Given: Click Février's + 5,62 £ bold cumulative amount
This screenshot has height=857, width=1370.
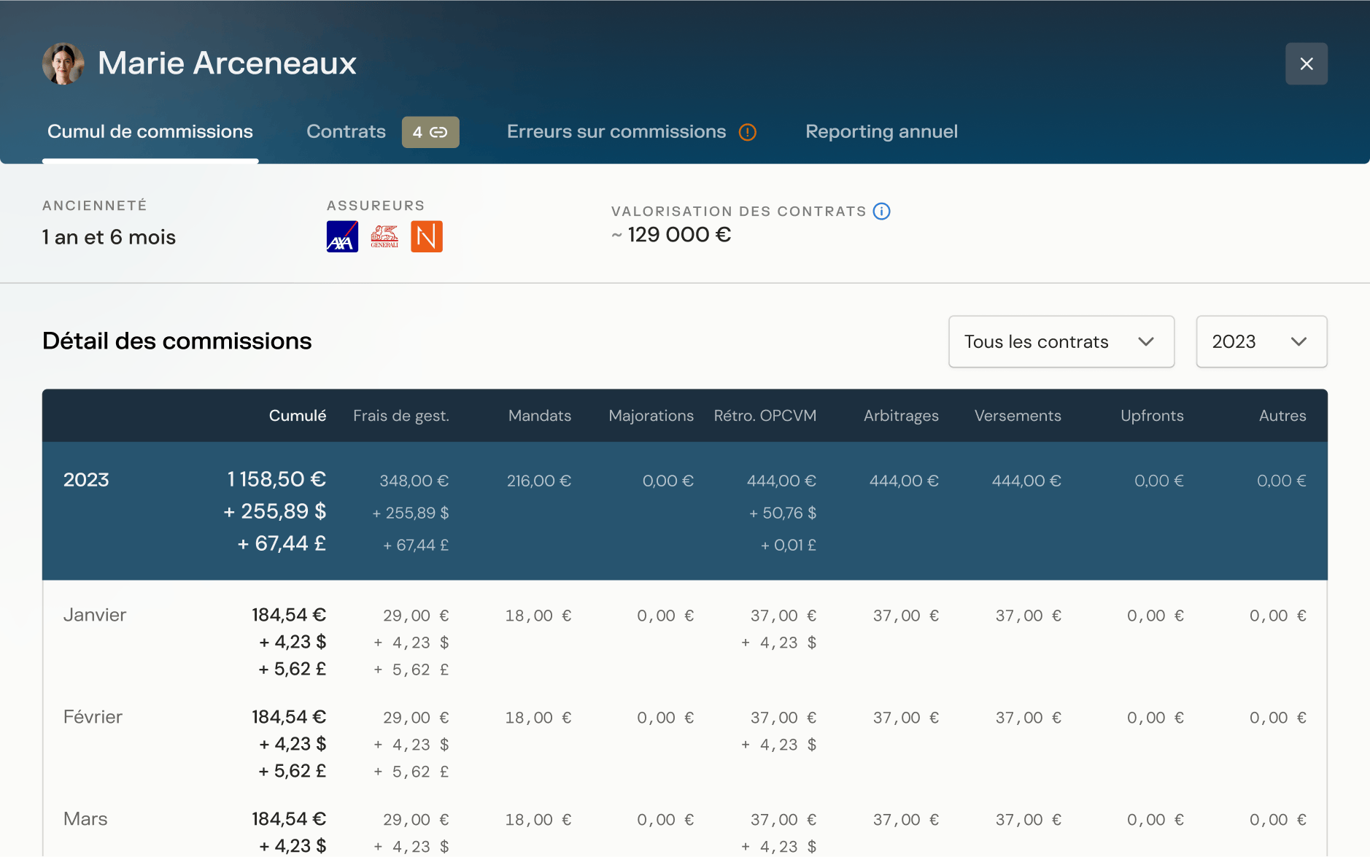Looking at the screenshot, I should (x=292, y=771).
